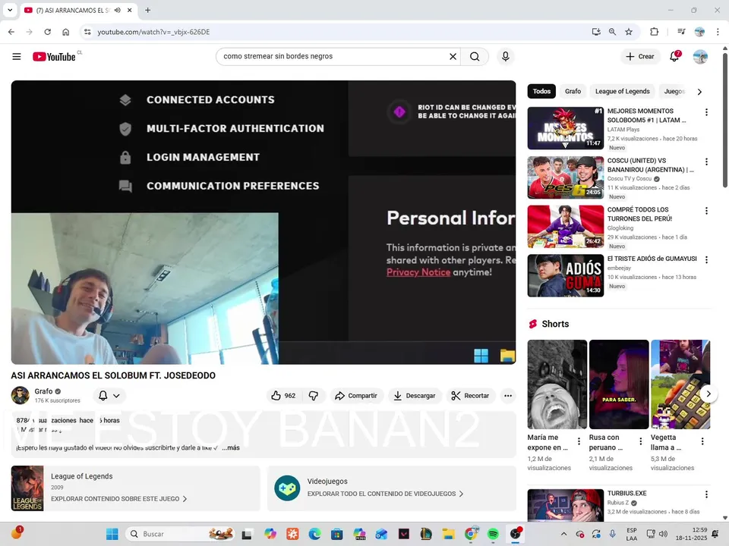This screenshot has height=546, width=729.
Task: Open a new browser tab
Action: [x=147, y=10]
